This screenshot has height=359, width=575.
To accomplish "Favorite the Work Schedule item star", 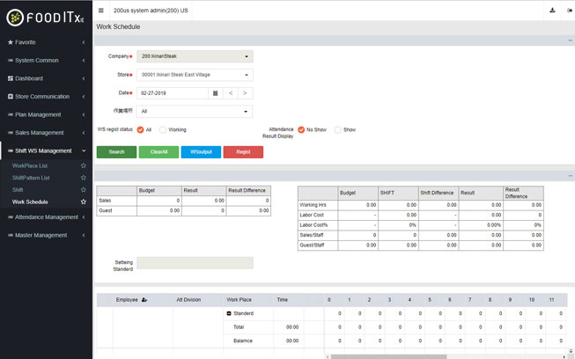I will [x=84, y=201].
